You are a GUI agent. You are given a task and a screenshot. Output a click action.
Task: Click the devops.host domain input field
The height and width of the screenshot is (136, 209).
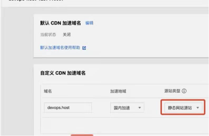[x=68, y=108]
